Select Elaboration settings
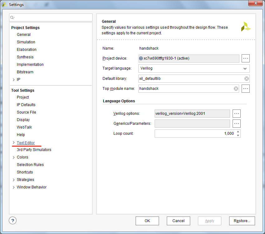 26,50
